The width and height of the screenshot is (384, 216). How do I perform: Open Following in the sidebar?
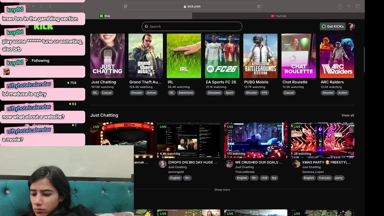(x=40, y=61)
